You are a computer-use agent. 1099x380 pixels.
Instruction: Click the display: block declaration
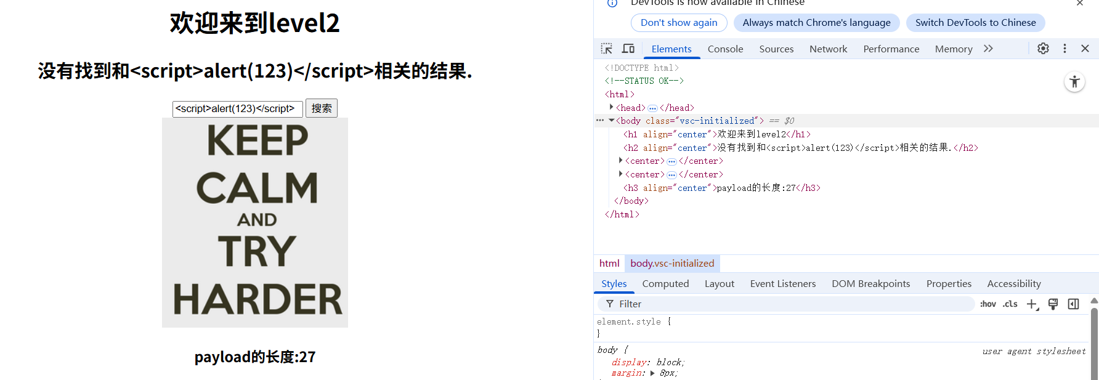tap(647, 362)
